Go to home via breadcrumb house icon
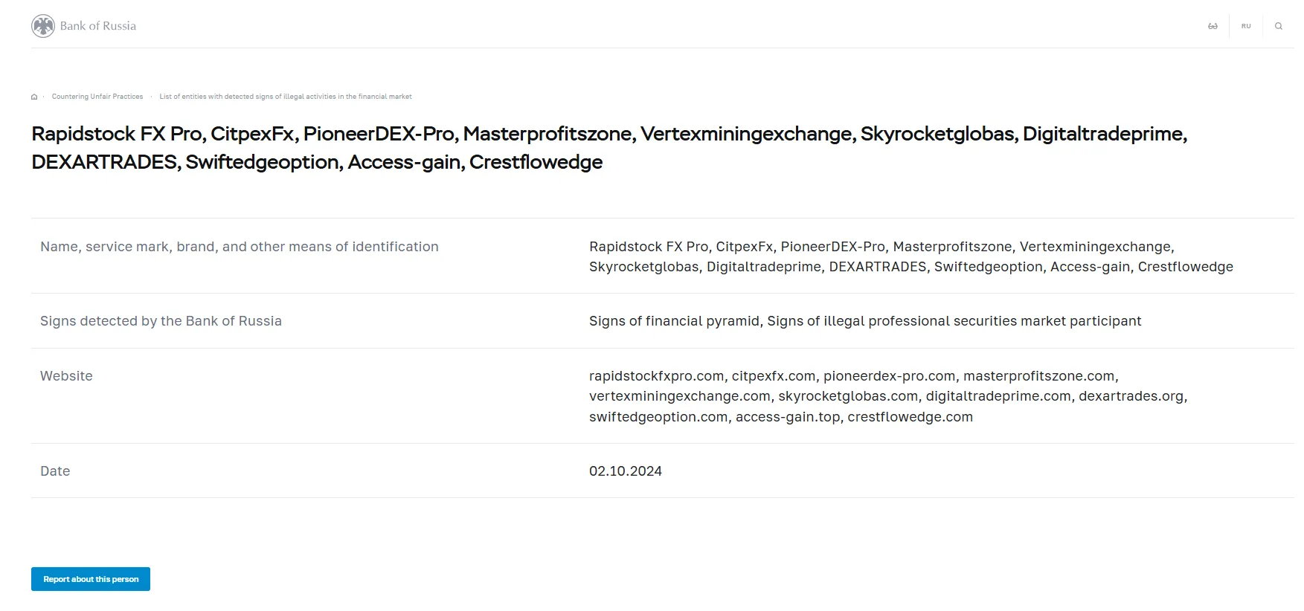This screenshot has height=611, width=1304. pyautogui.click(x=34, y=97)
